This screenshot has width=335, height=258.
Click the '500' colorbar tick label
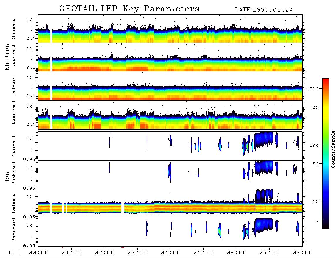pyautogui.click(x=314, y=108)
